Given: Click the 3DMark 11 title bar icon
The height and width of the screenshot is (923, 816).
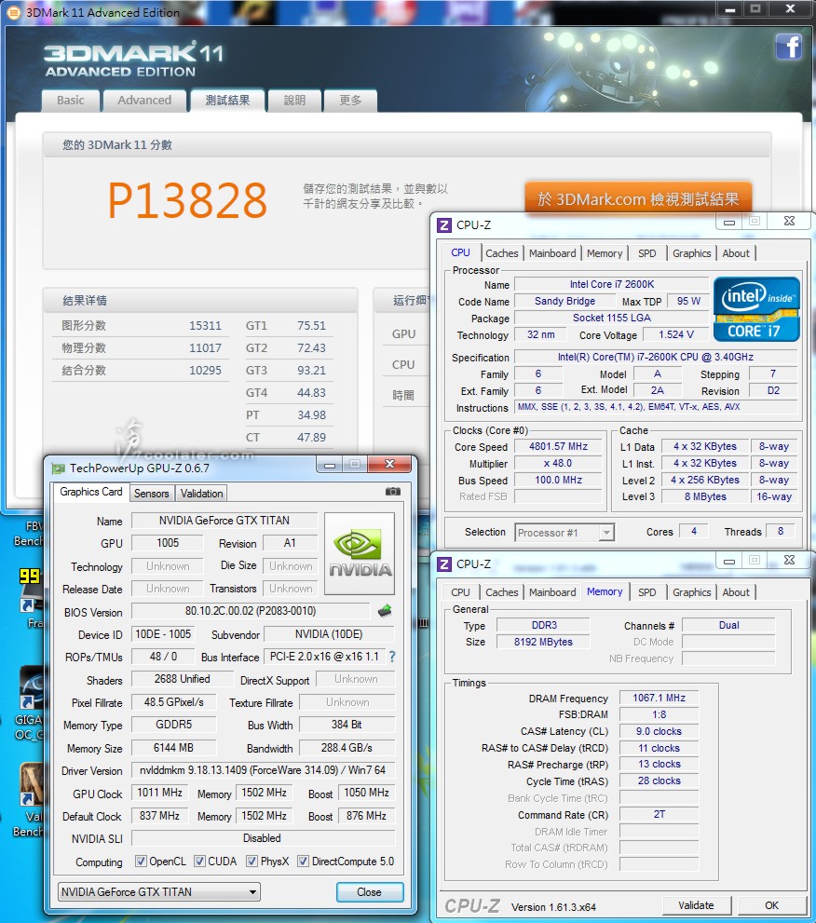Looking at the screenshot, I should coord(14,12).
